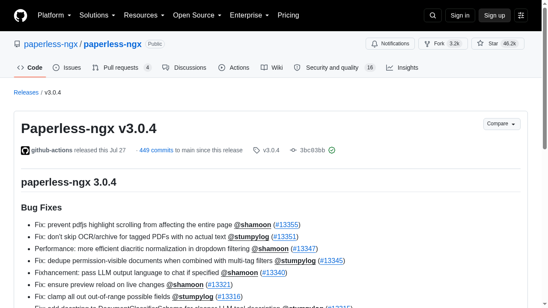
Task: Expand the Open Source menu
Action: pyautogui.click(x=197, y=15)
